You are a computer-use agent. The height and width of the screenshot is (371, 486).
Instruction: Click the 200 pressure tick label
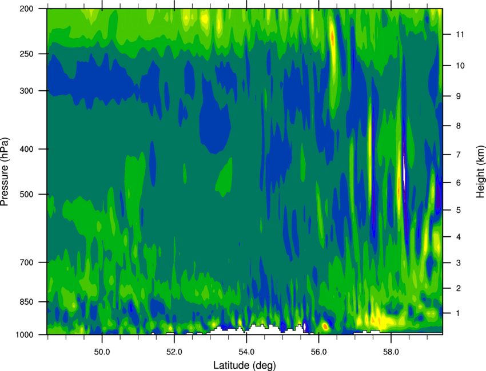[x=27, y=9]
